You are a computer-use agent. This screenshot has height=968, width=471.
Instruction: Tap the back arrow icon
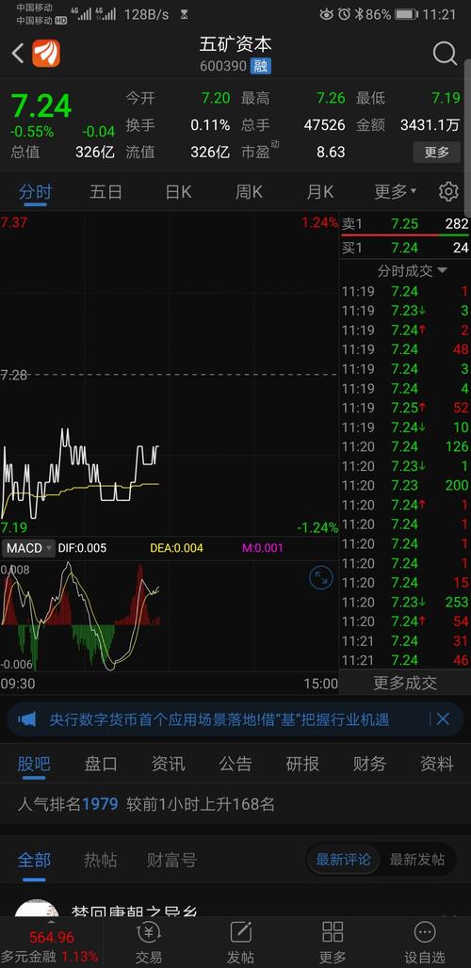click(x=18, y=54)
